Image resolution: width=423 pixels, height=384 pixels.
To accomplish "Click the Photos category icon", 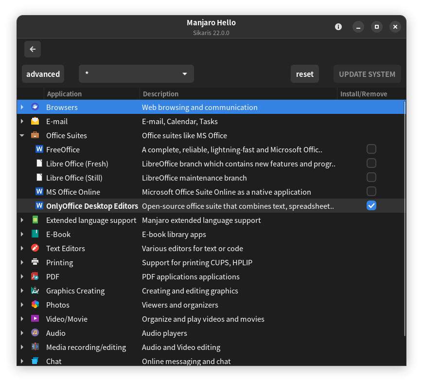I will [x=35, y=304].
